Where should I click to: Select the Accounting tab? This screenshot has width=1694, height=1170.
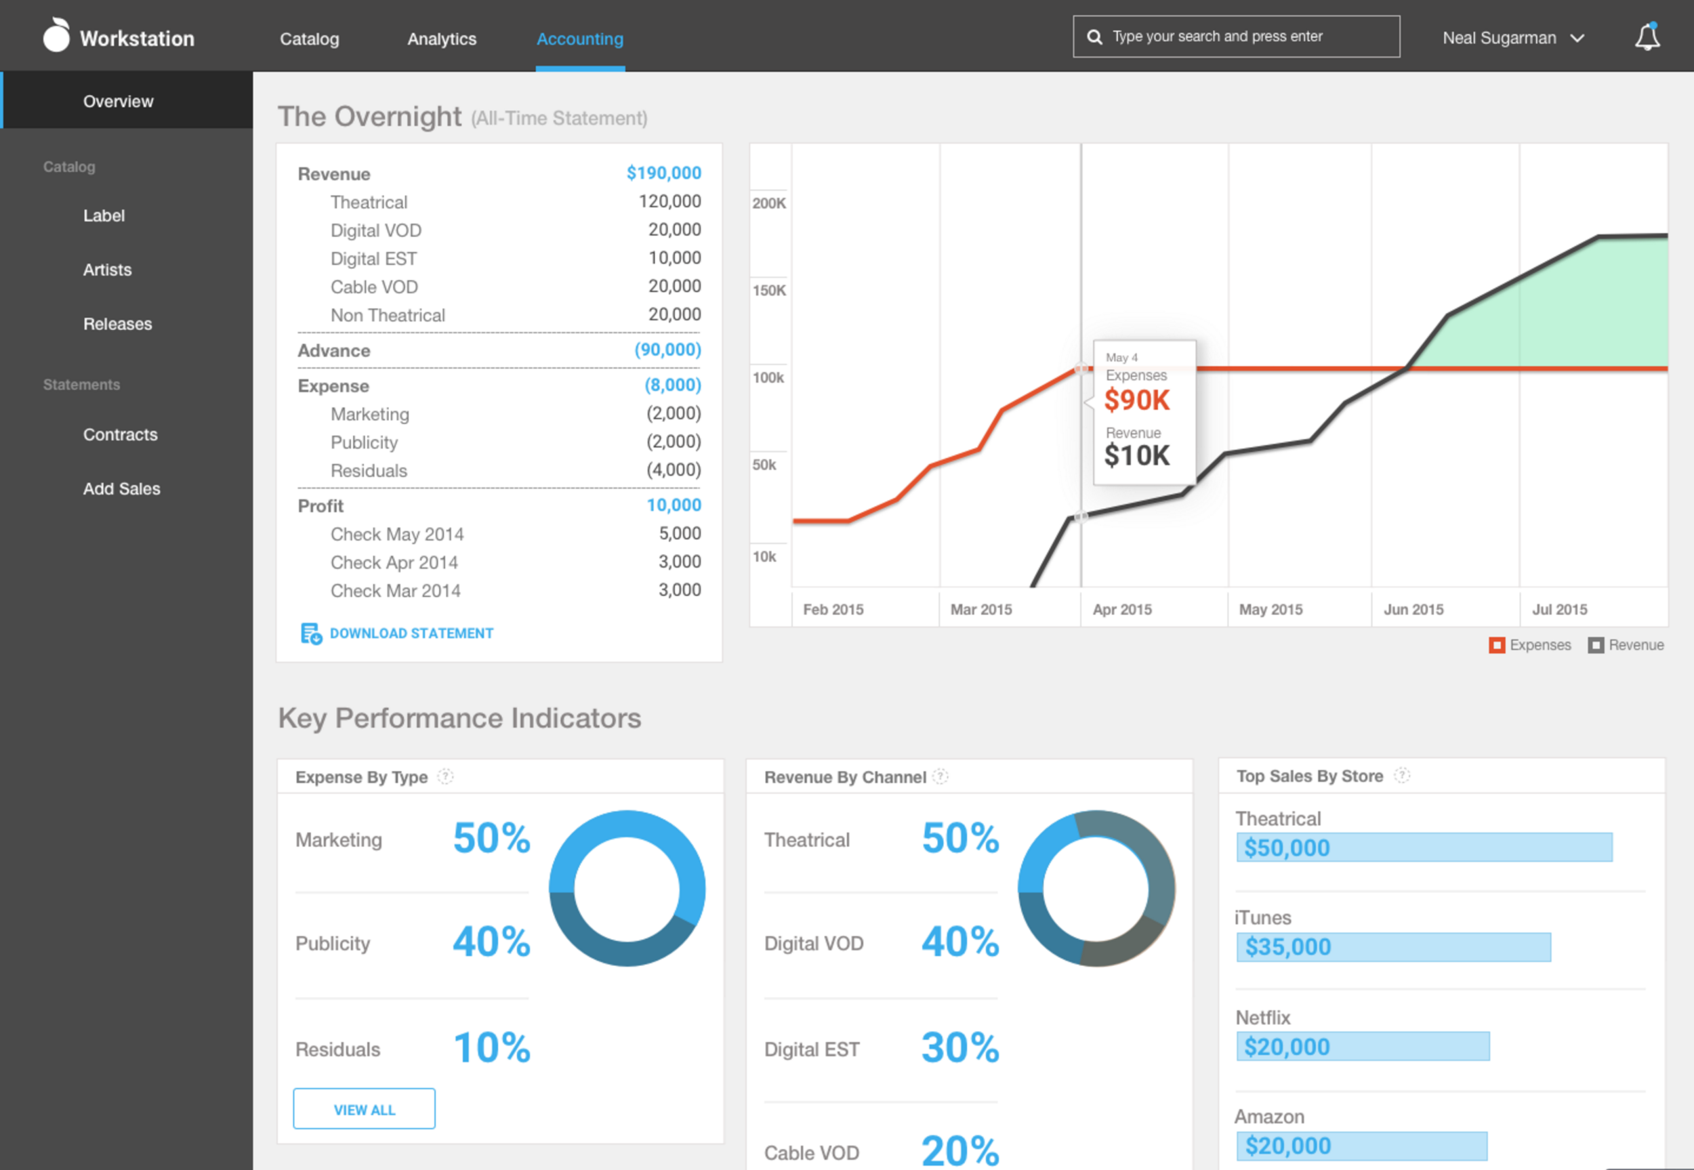pyautogui.click(x=580, y=39)
